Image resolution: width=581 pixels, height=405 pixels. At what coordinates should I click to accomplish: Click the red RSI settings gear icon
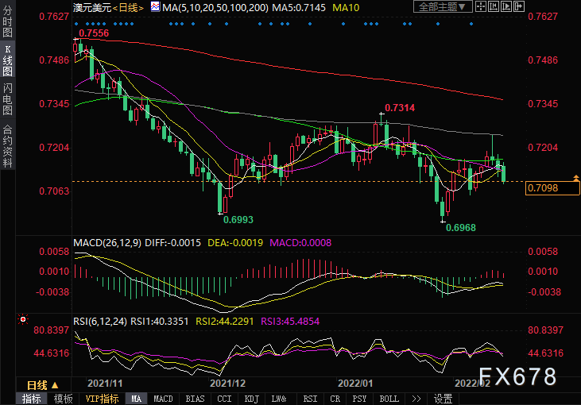23,319
